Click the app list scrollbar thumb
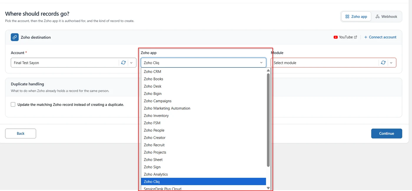The height and width of the screenshot is (191, 412). tap(268, 120)
